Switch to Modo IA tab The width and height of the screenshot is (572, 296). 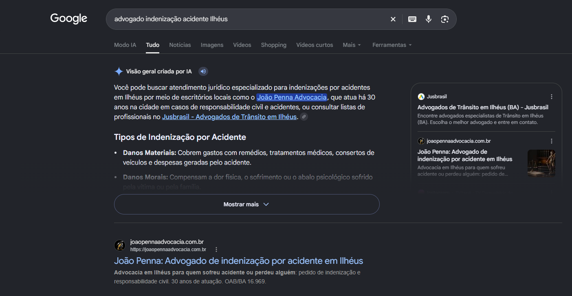tap(125, 45)
